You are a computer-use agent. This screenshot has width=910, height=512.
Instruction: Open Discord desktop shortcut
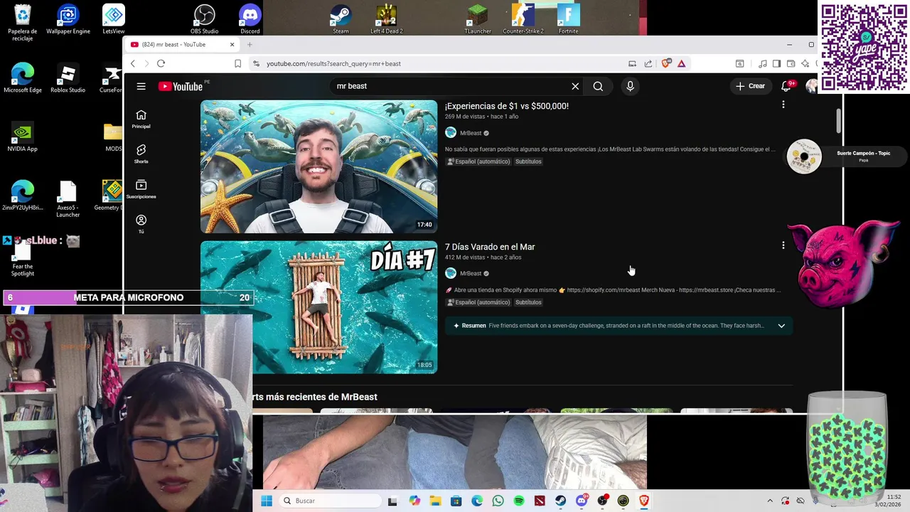tap(250, 18)
